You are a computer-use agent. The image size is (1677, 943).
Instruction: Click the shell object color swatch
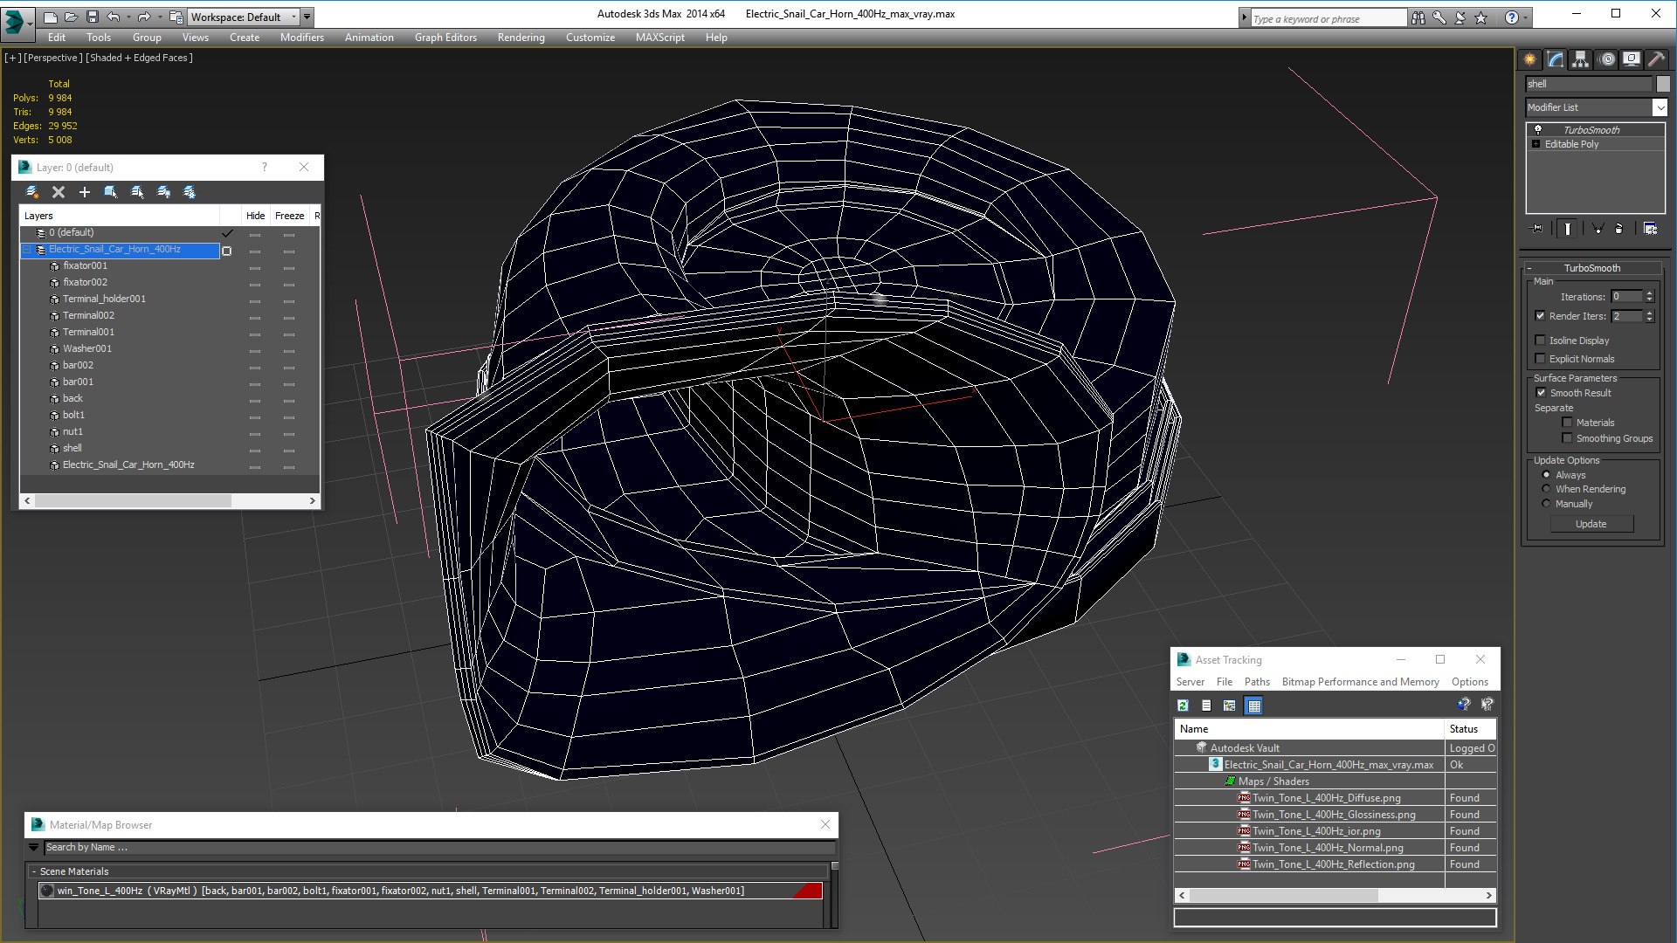point(1663,84)
